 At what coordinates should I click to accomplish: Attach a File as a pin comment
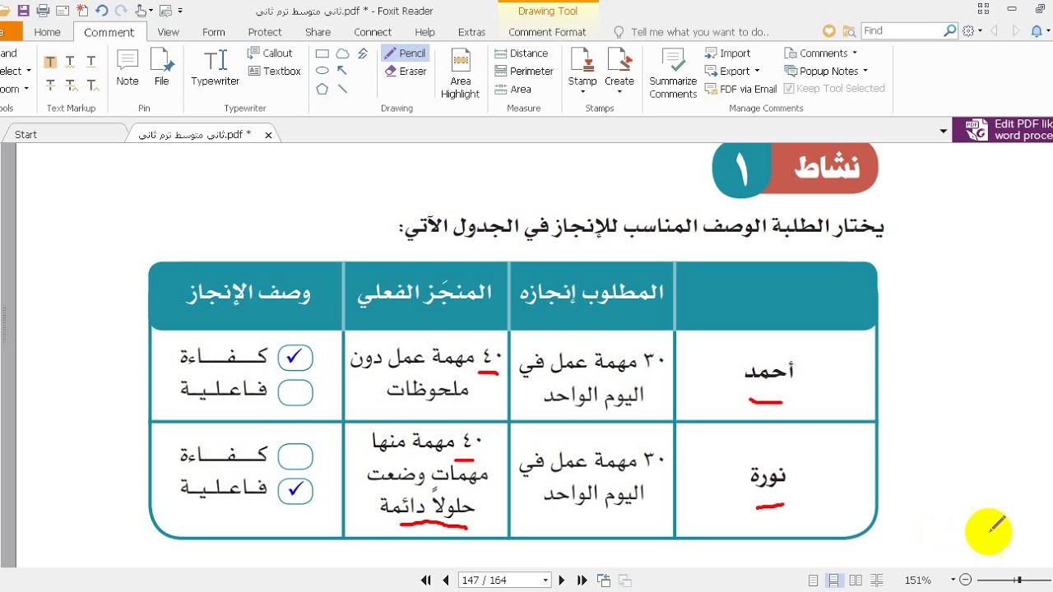162,67
